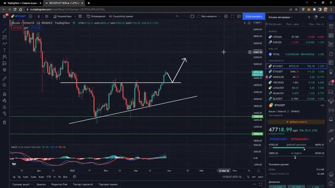Delete drawings with trash icon
335x188 pixels.
[x=5, y=122]
